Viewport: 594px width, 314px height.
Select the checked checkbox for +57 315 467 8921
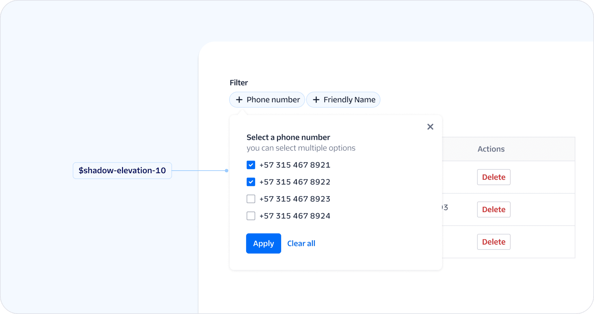point(251,165)
